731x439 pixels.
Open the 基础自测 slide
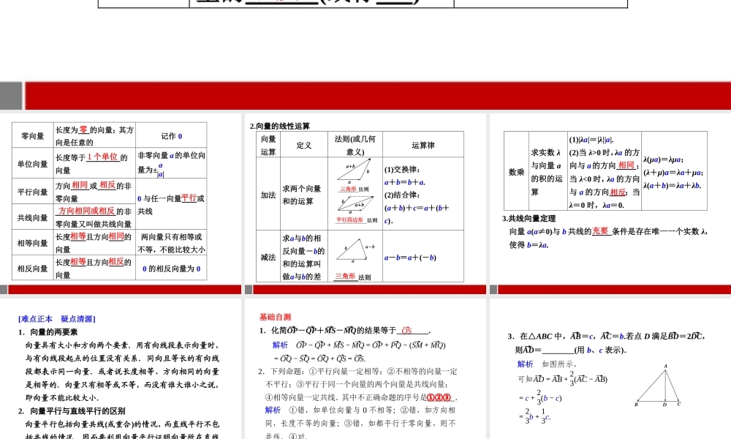[365, 369]
